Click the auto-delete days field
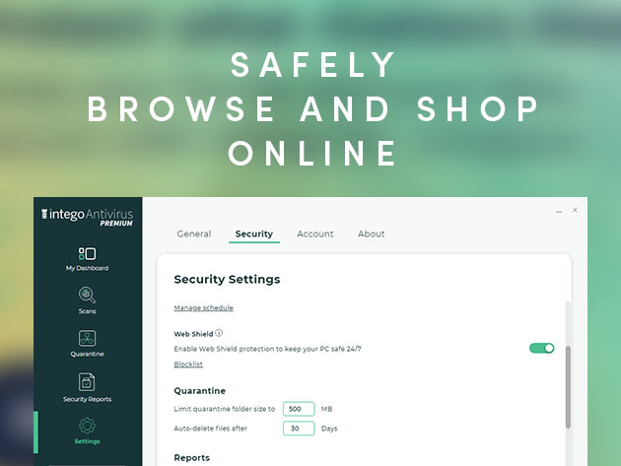621x466 pixels. coord(299,428)
